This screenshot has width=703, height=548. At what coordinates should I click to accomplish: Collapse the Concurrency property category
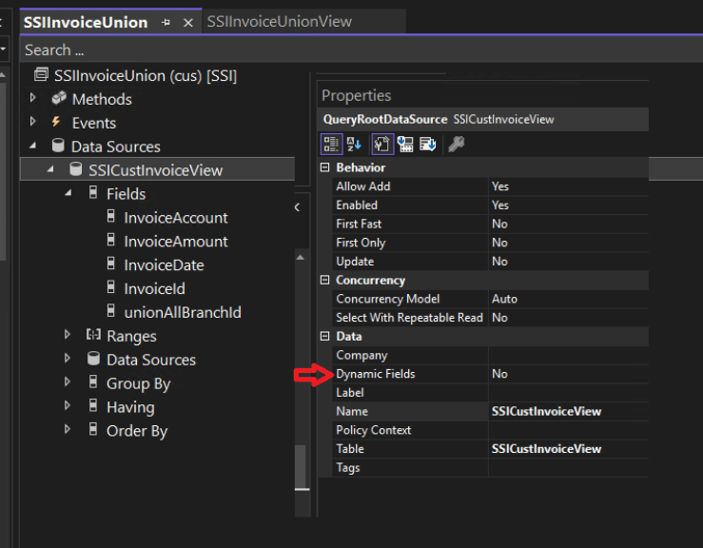tap(324, 281)
